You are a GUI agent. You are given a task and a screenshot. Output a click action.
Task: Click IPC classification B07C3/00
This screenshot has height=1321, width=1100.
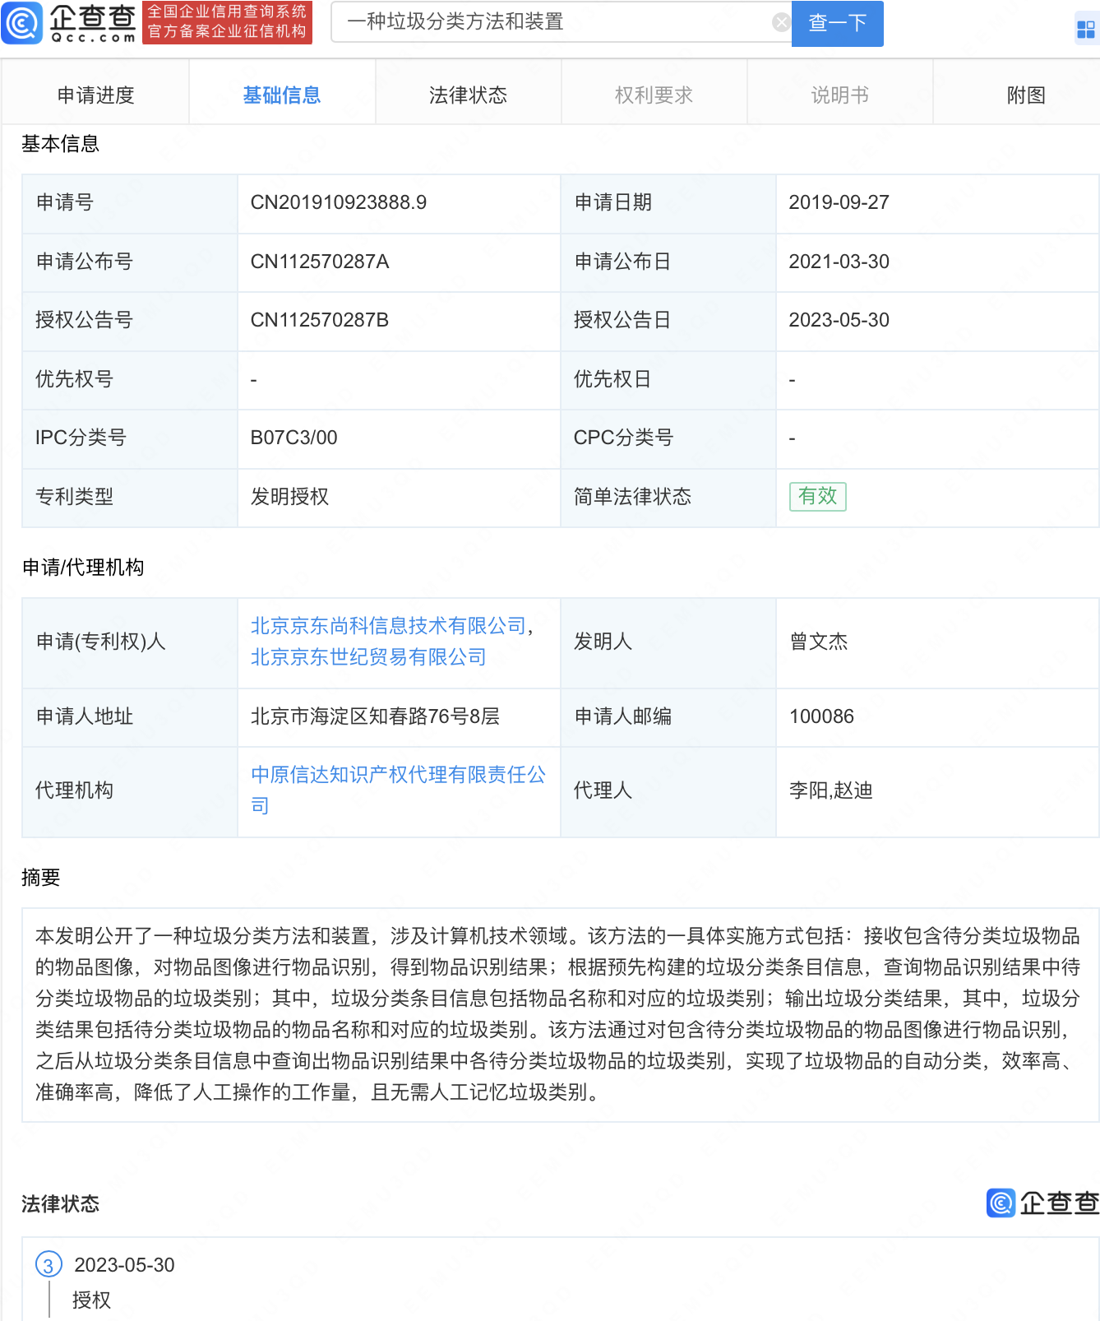pos(293,438)
